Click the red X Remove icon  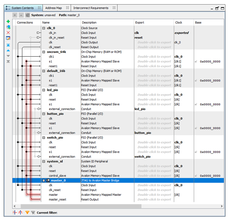(x=8, y=32)
